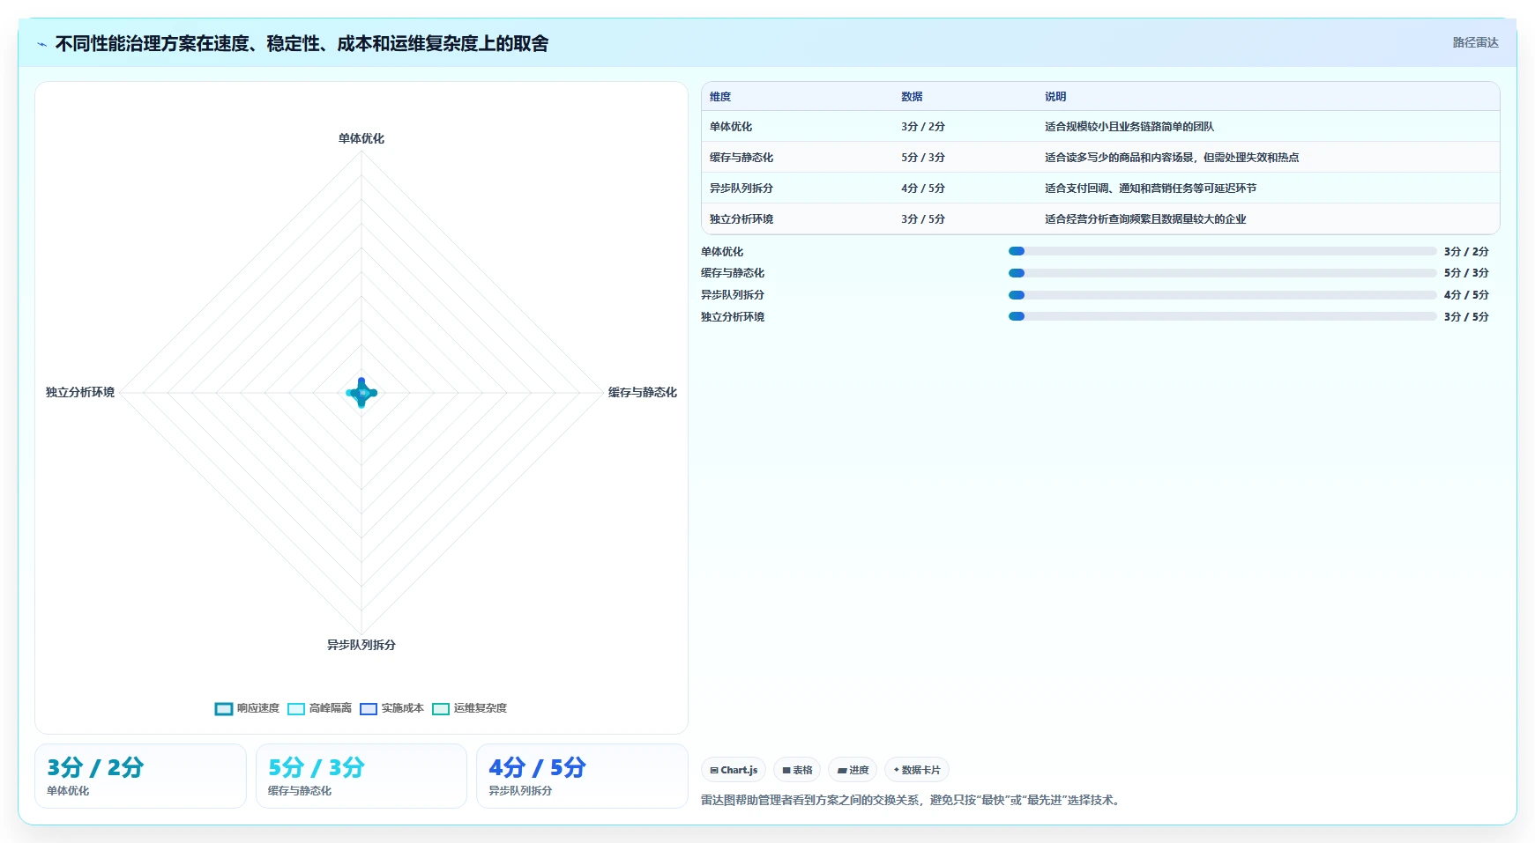This screenshot has height=843, width=1535.
Task: Click description about 支付回调、通知和营销任务
Action: pos(1151,189)
